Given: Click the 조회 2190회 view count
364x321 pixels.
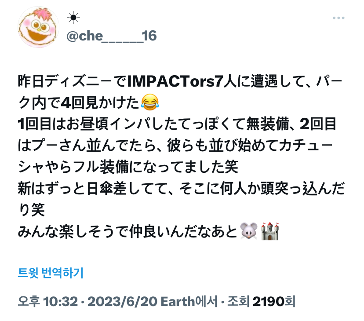Looking at the screenshot, I should point(261,302).
